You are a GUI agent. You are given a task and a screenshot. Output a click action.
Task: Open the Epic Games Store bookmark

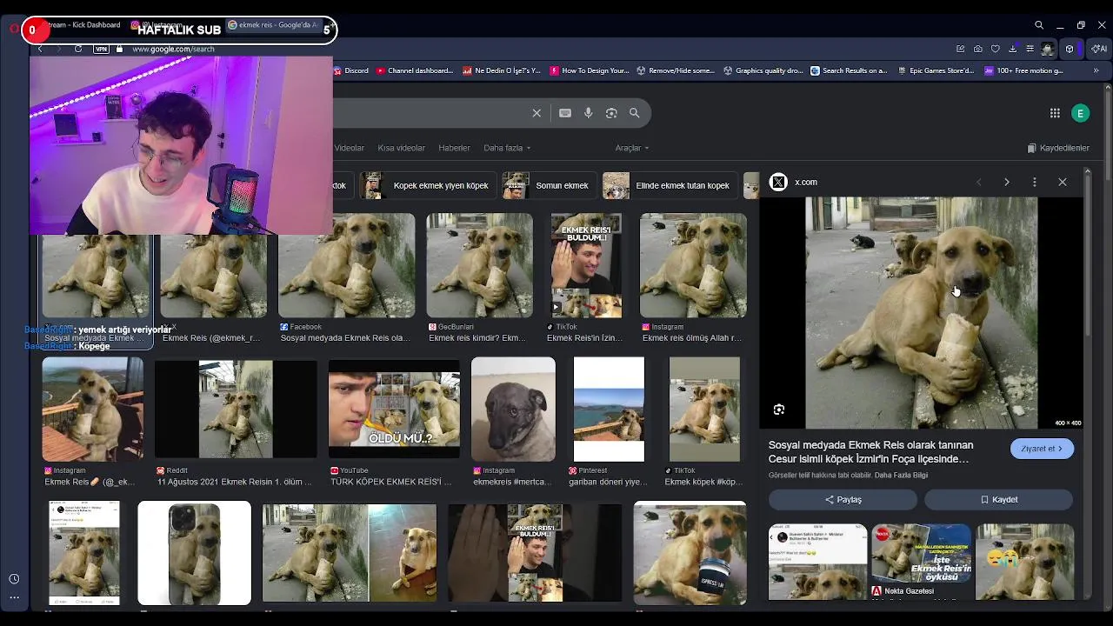click(935, 70)
